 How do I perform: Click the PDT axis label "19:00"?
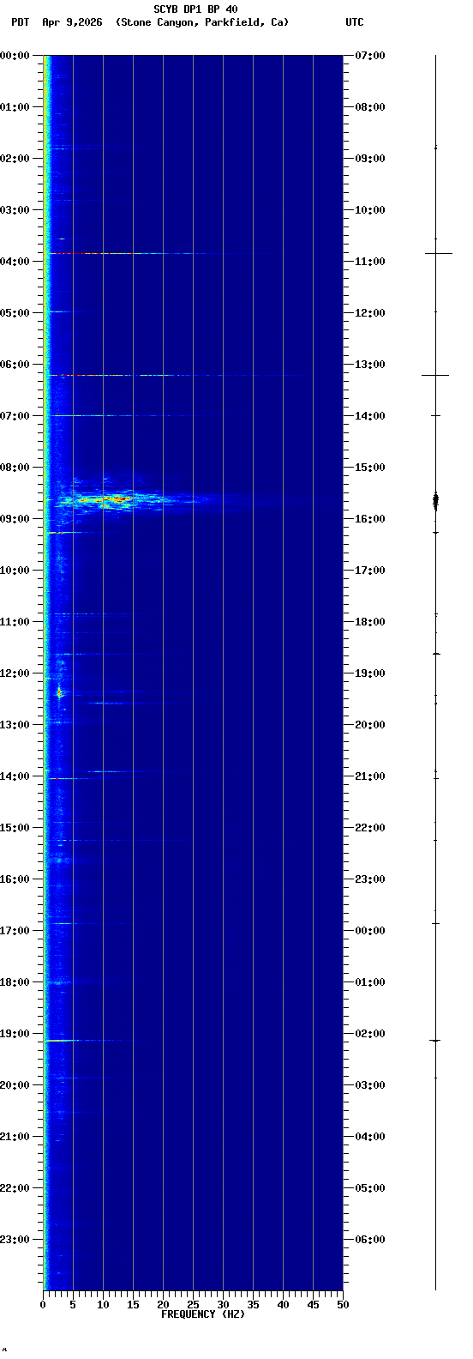(16, 1034)
